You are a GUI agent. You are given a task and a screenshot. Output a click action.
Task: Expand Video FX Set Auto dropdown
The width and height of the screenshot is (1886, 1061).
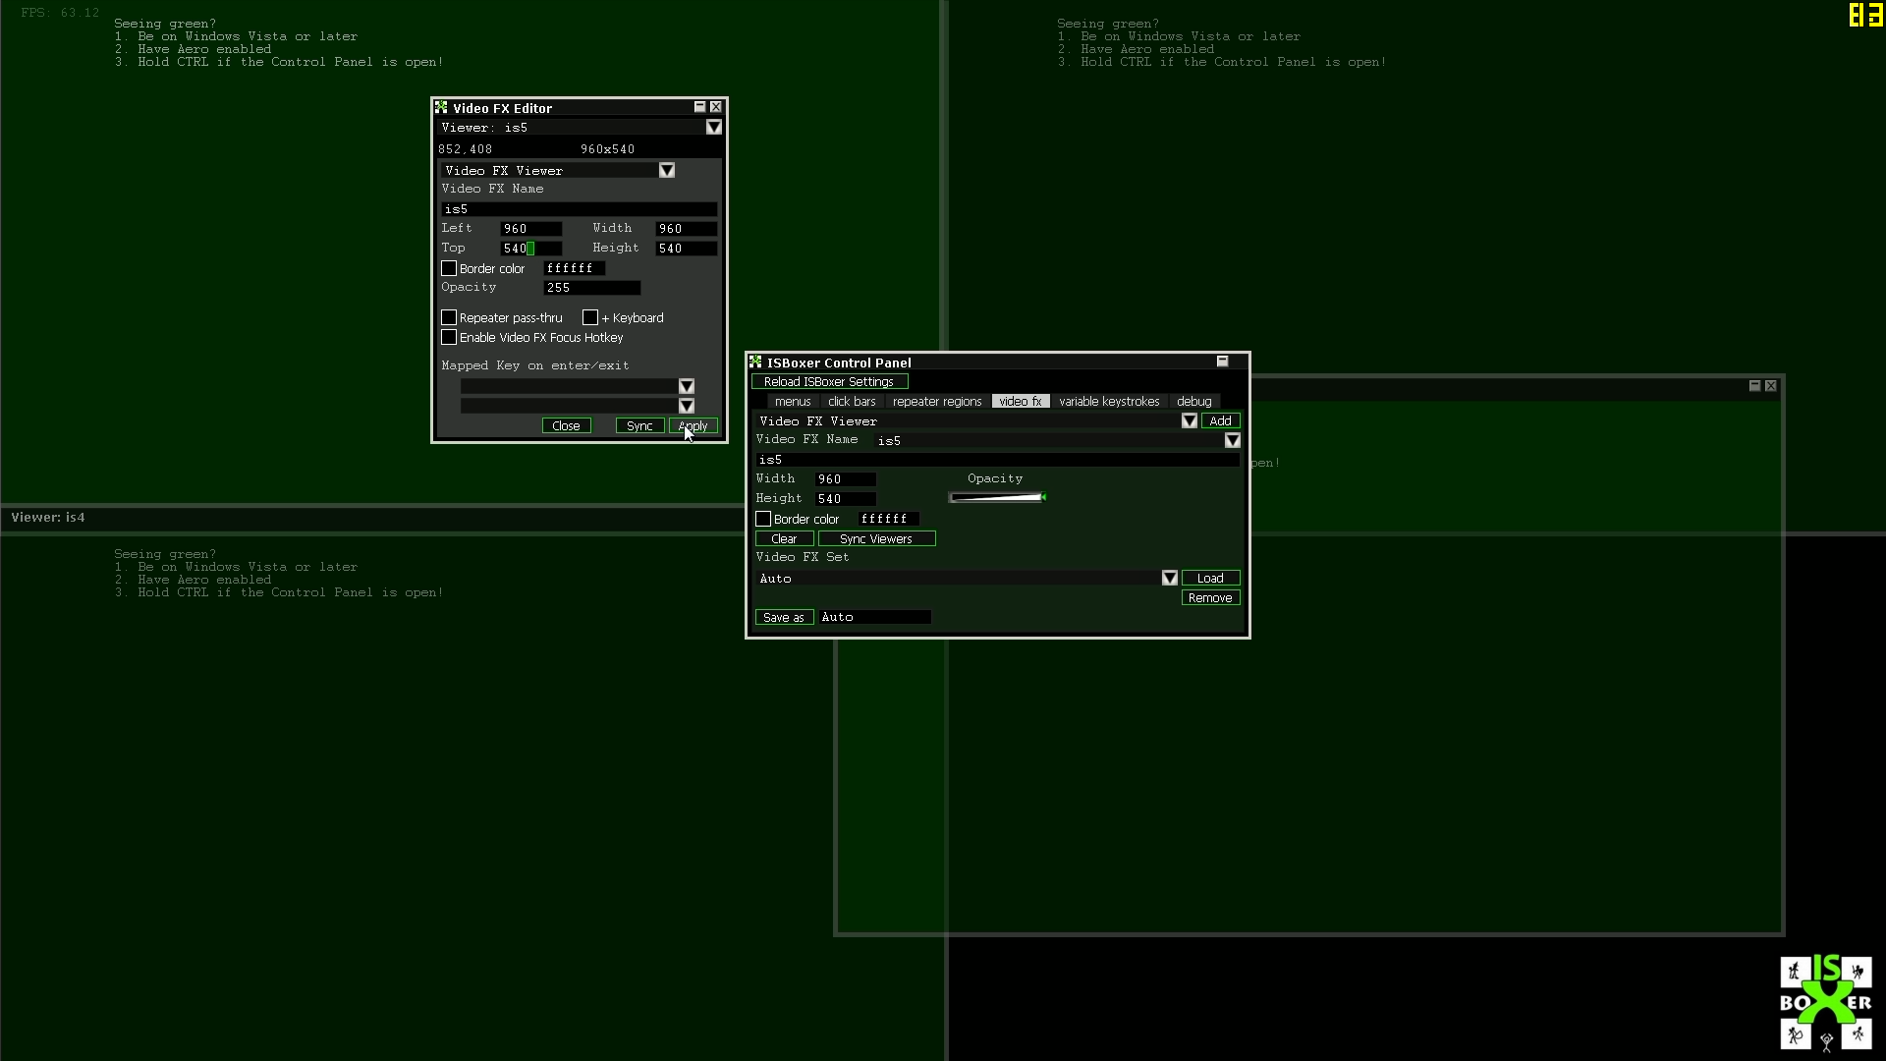coord(1170,578)
